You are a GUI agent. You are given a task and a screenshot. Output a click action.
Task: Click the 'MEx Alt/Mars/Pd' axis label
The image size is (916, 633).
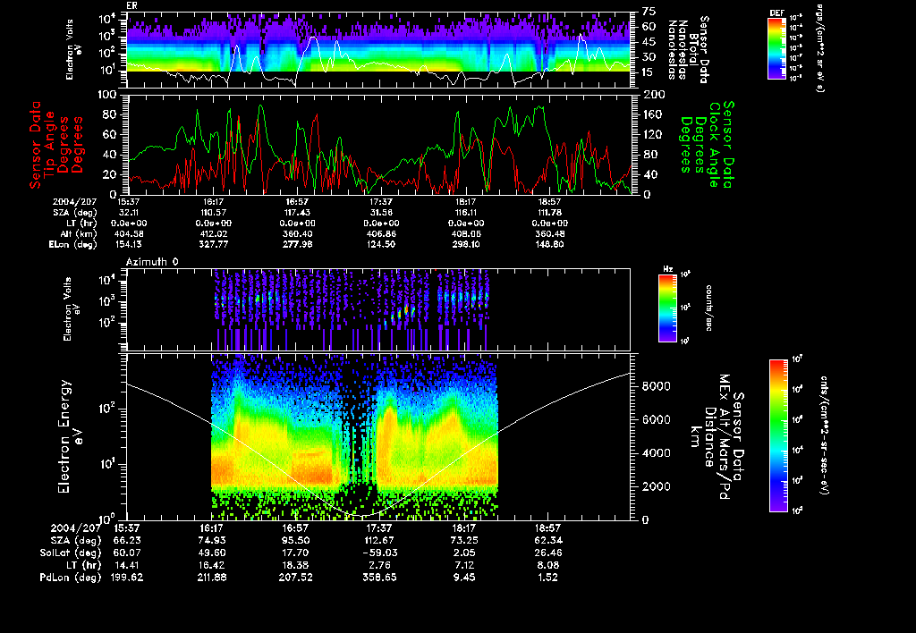pyautogui.click(x=725, y=437)
